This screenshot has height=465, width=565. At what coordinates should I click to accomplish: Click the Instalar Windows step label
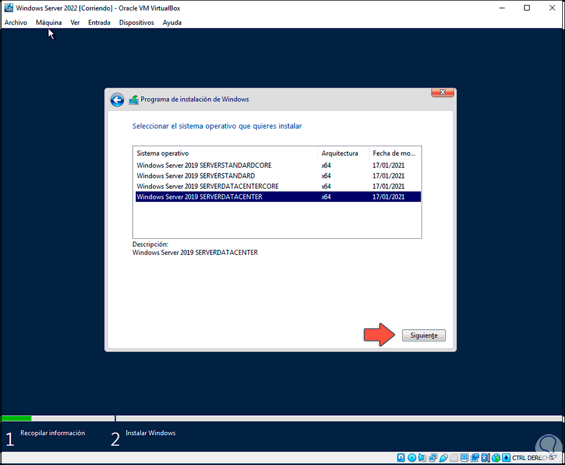click(x=151, y=433)
